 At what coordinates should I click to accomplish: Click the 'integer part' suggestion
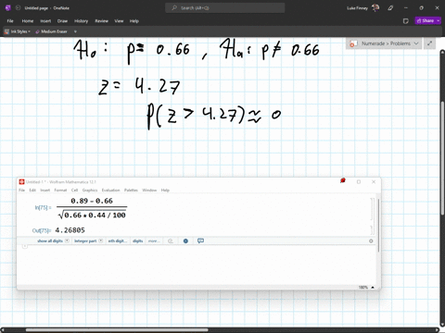pos(85,240)
